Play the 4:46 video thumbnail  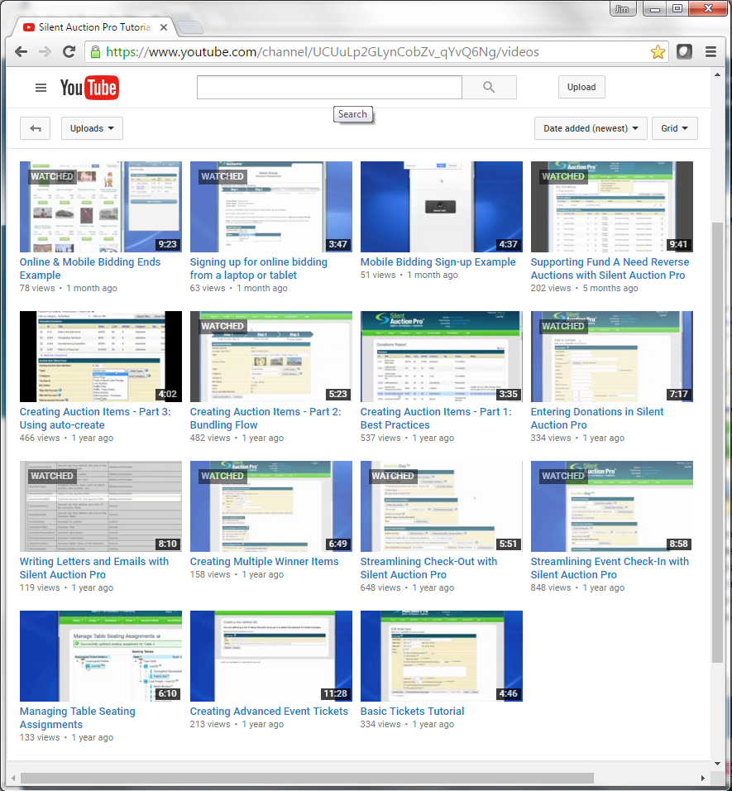click(442, 656)
